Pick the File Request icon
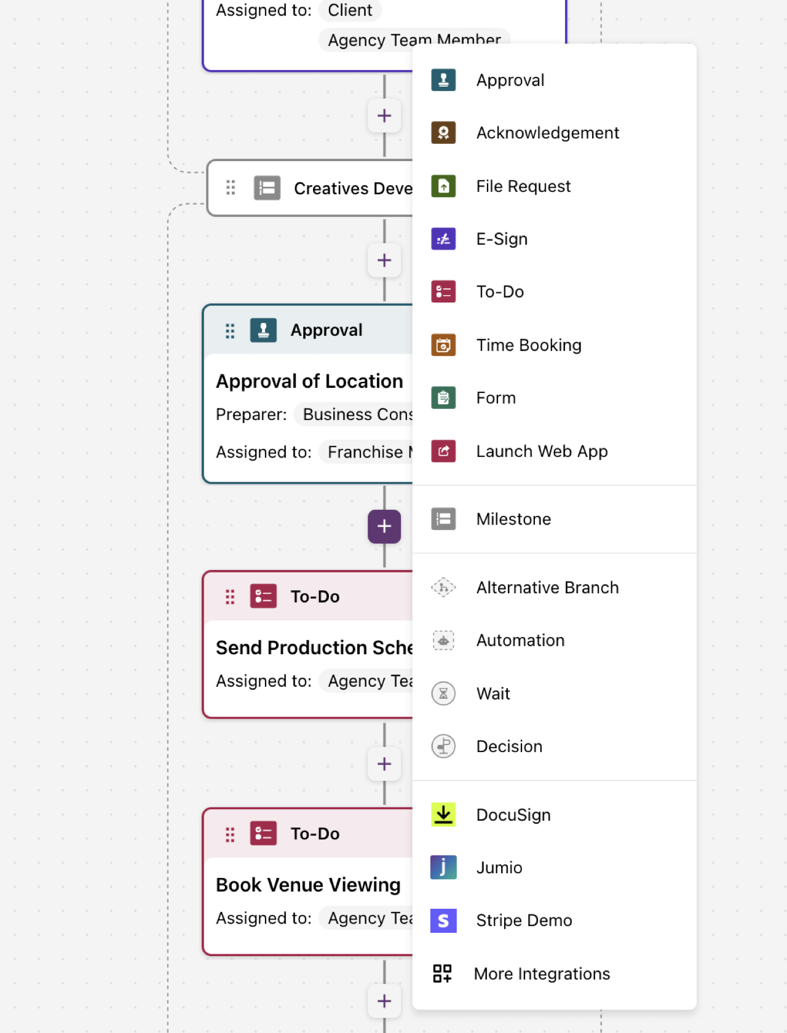This screenshot has width=787, height=1033. [443, 186]
